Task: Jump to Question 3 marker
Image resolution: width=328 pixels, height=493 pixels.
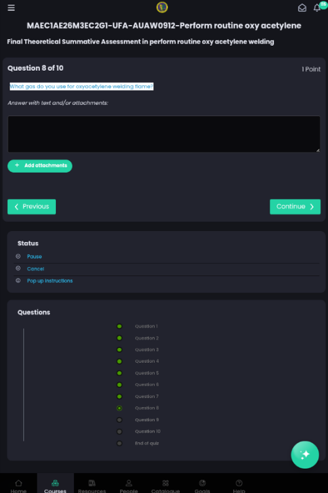Action: (119, 350)
